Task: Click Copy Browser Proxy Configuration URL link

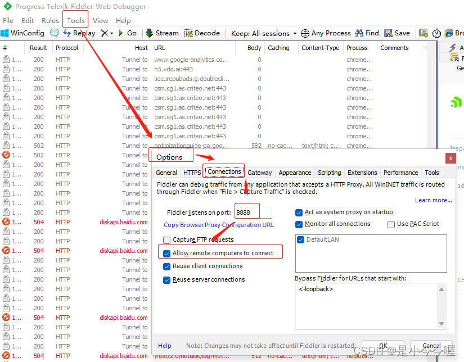Action: (219, 225)
